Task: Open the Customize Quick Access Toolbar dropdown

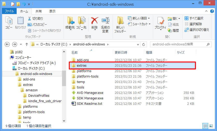Action: tap(29, 4)
